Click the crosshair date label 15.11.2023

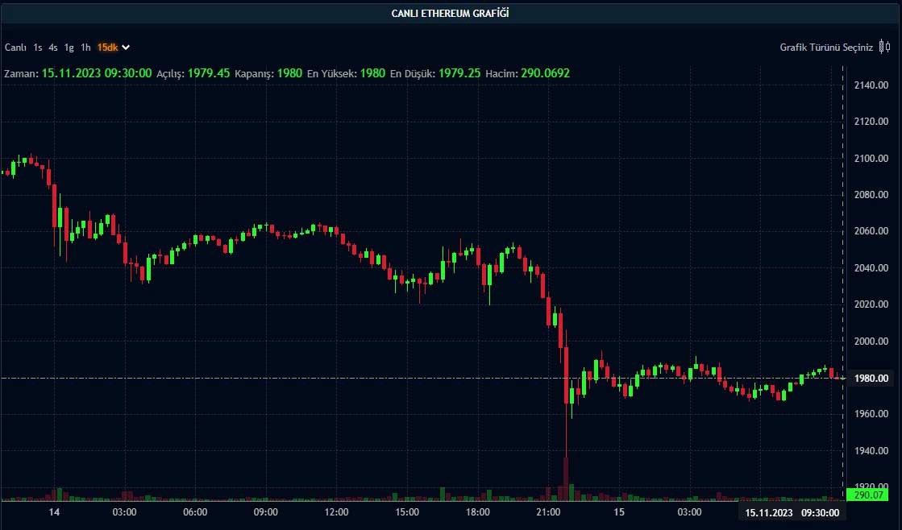click(x=768, y=513)
